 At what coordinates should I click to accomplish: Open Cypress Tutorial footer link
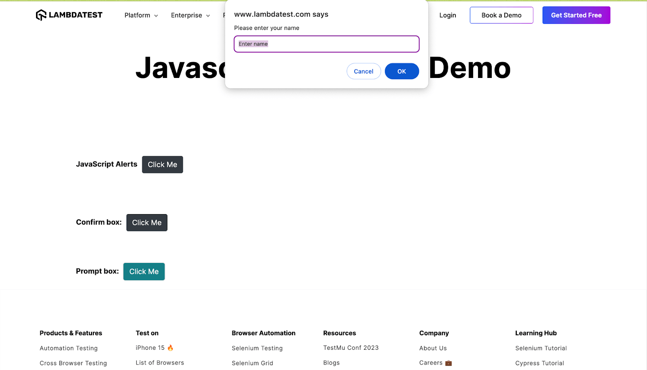[539, 363]
